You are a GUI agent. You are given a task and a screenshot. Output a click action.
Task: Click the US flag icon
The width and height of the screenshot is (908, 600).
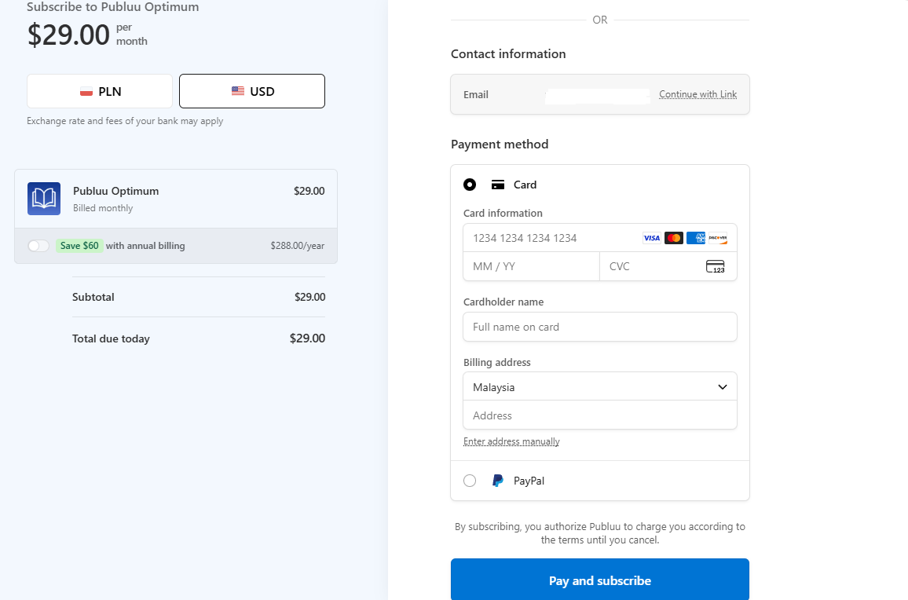238,91
